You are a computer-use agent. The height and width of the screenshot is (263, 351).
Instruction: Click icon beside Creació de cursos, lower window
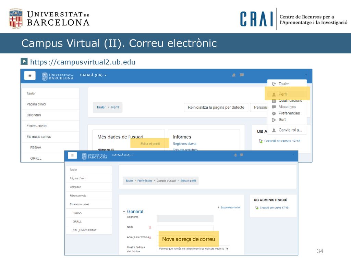[x=257, y=208]
